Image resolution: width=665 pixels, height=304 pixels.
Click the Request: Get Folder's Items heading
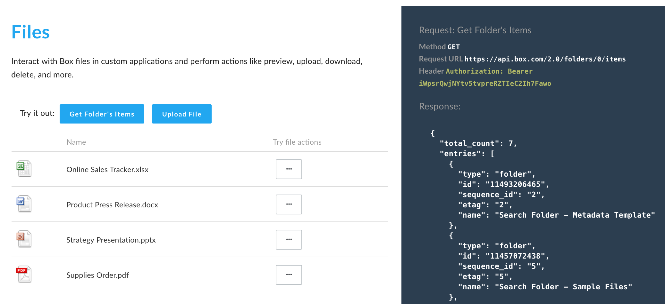point(475,30)
